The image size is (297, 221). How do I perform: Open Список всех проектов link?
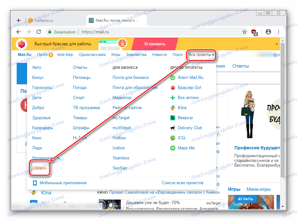tap(182, 183)
